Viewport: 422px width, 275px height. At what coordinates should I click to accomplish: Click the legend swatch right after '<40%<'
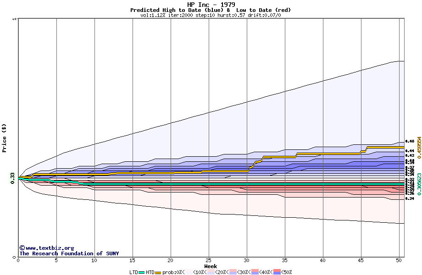pyautogui.click(x=277, y=272)
